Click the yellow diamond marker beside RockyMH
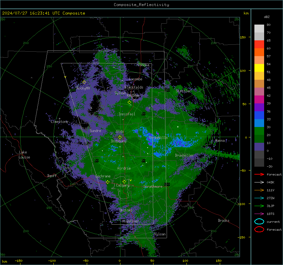The height and width of the screenshot is (265, 283). point(84,82)
